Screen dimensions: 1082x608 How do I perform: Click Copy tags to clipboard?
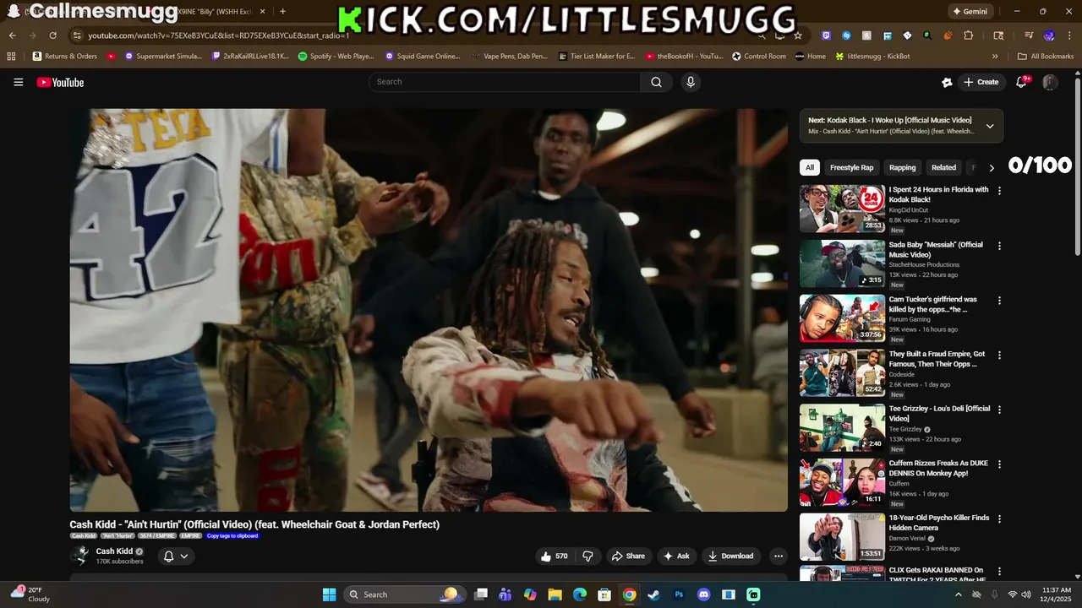click(x=232, y=535)
